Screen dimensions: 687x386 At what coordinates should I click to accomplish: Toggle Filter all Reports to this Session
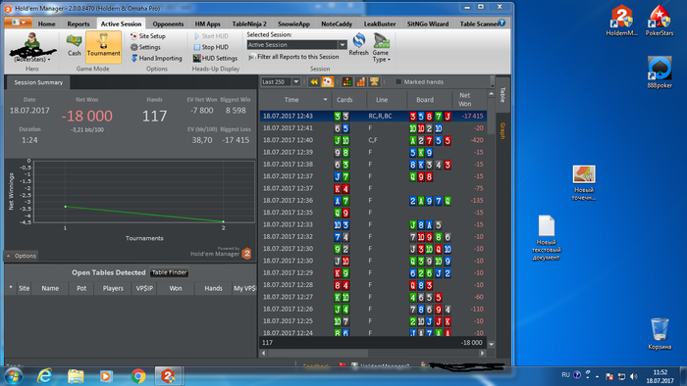293,57
